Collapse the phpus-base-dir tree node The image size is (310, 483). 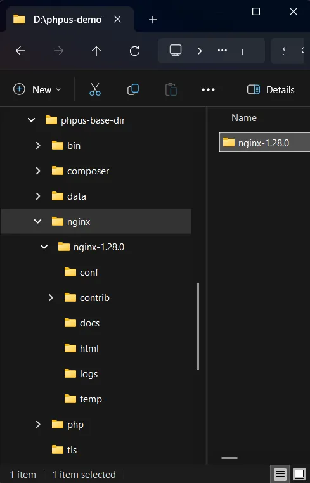click(32, 120)
